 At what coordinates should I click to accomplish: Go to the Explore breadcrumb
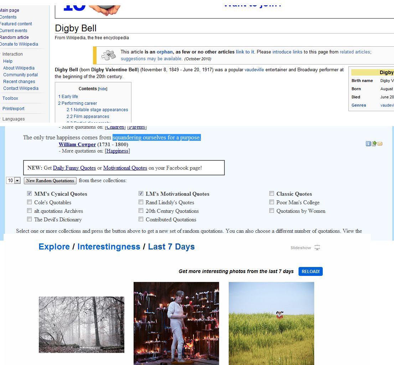click(x=54, y=247)
